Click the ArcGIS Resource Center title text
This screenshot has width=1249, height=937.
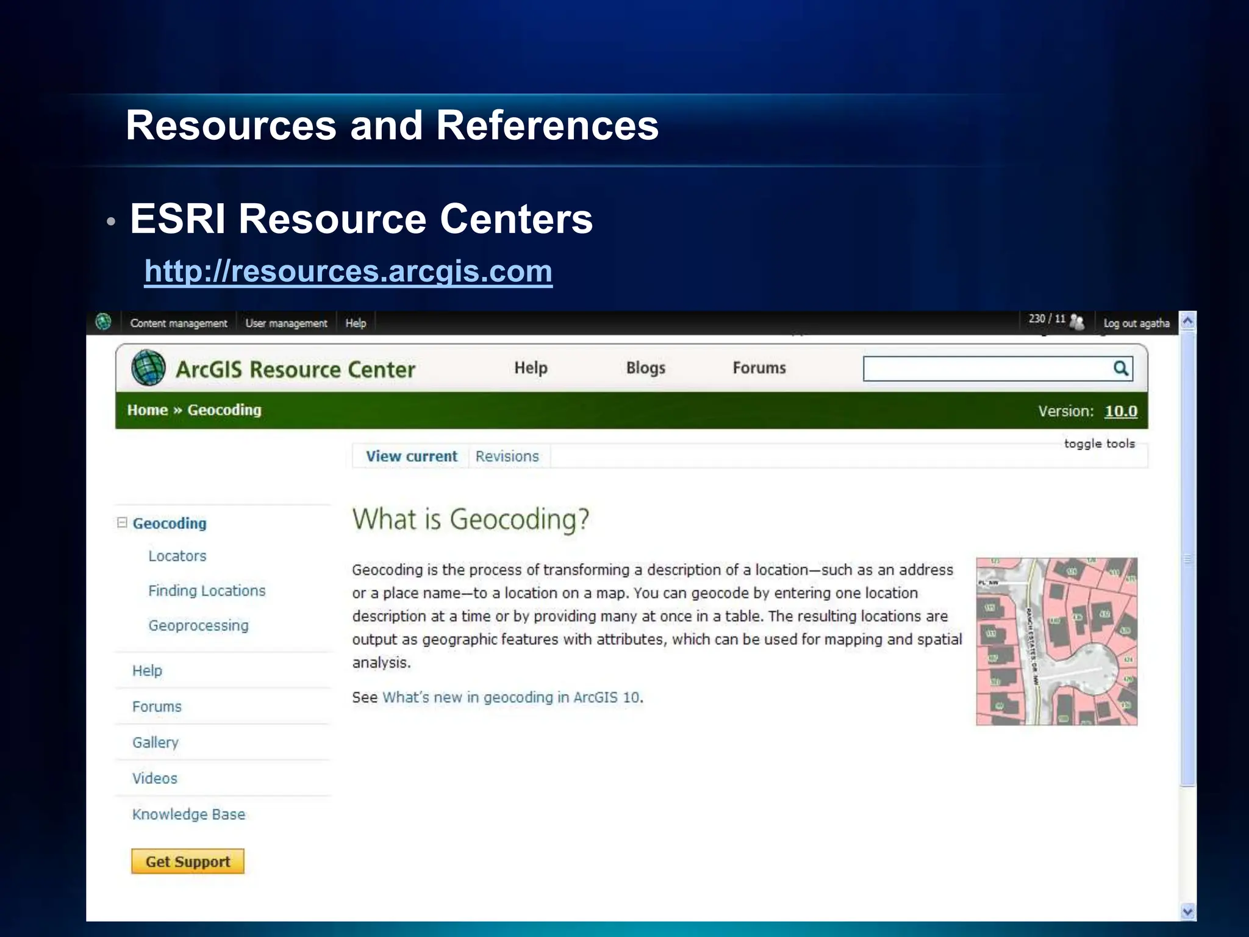point(295,370)
